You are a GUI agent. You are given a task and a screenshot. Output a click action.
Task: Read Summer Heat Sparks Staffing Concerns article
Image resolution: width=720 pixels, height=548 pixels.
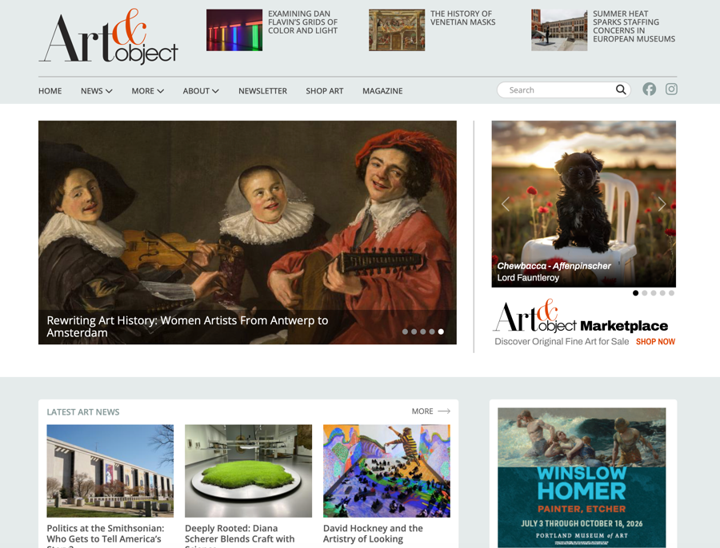(634, 26)
